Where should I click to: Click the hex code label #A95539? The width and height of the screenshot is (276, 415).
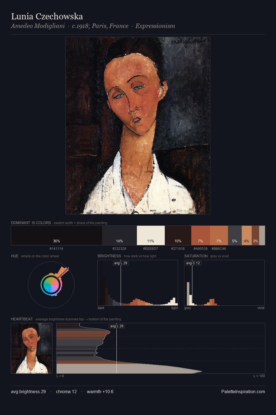coord(200,249)
